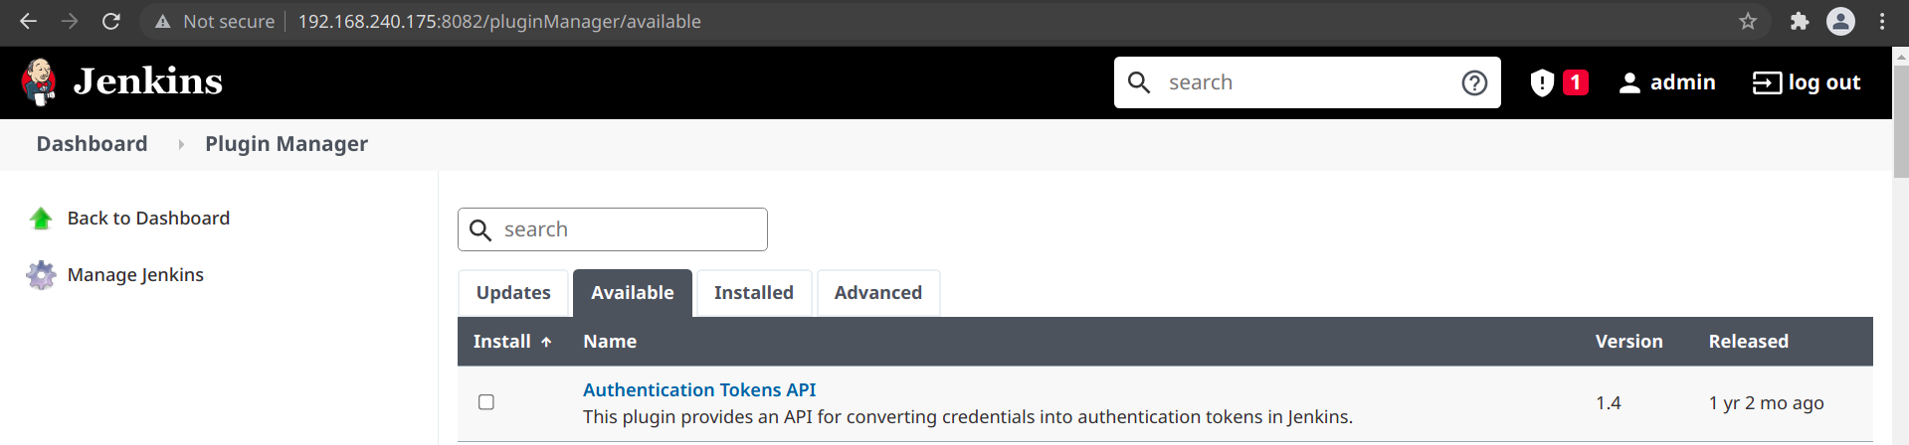Switch to the Updates tab

point(513,293)
